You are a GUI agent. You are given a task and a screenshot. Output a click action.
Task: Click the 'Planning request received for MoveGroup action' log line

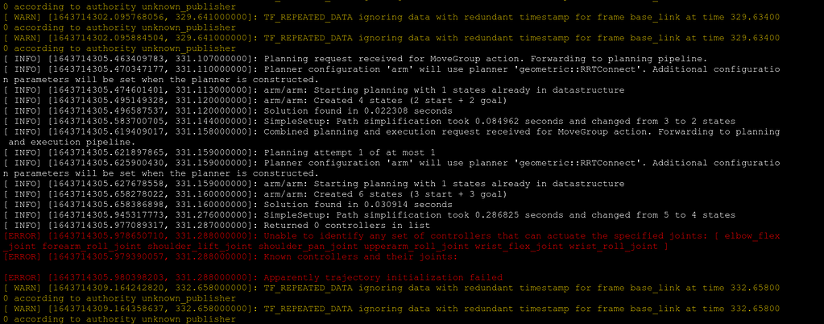pos(356,58)
